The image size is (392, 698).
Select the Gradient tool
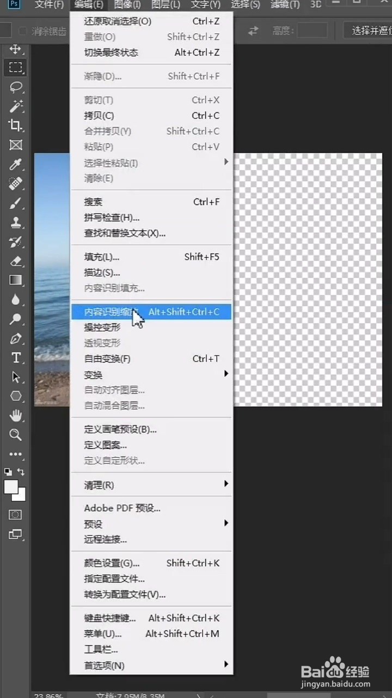click(x=15, y=280)
